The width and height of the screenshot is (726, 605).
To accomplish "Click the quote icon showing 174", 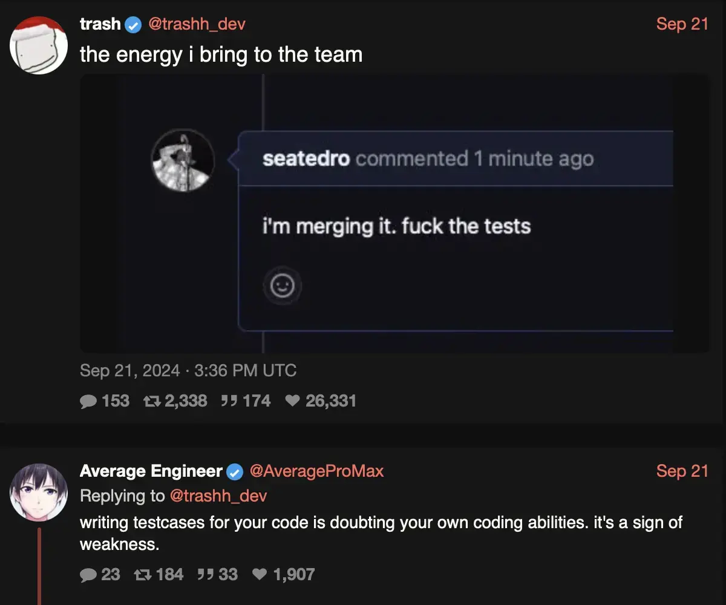I will [x=229, y=401].
